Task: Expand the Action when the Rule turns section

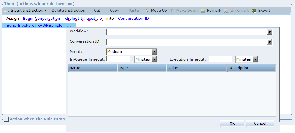Action: pyautogui.click(x=6, y=119)
